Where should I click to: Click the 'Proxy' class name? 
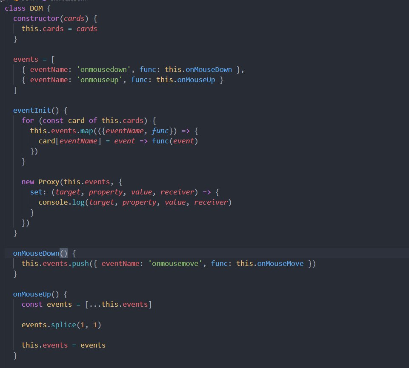(x=49, y=182)
